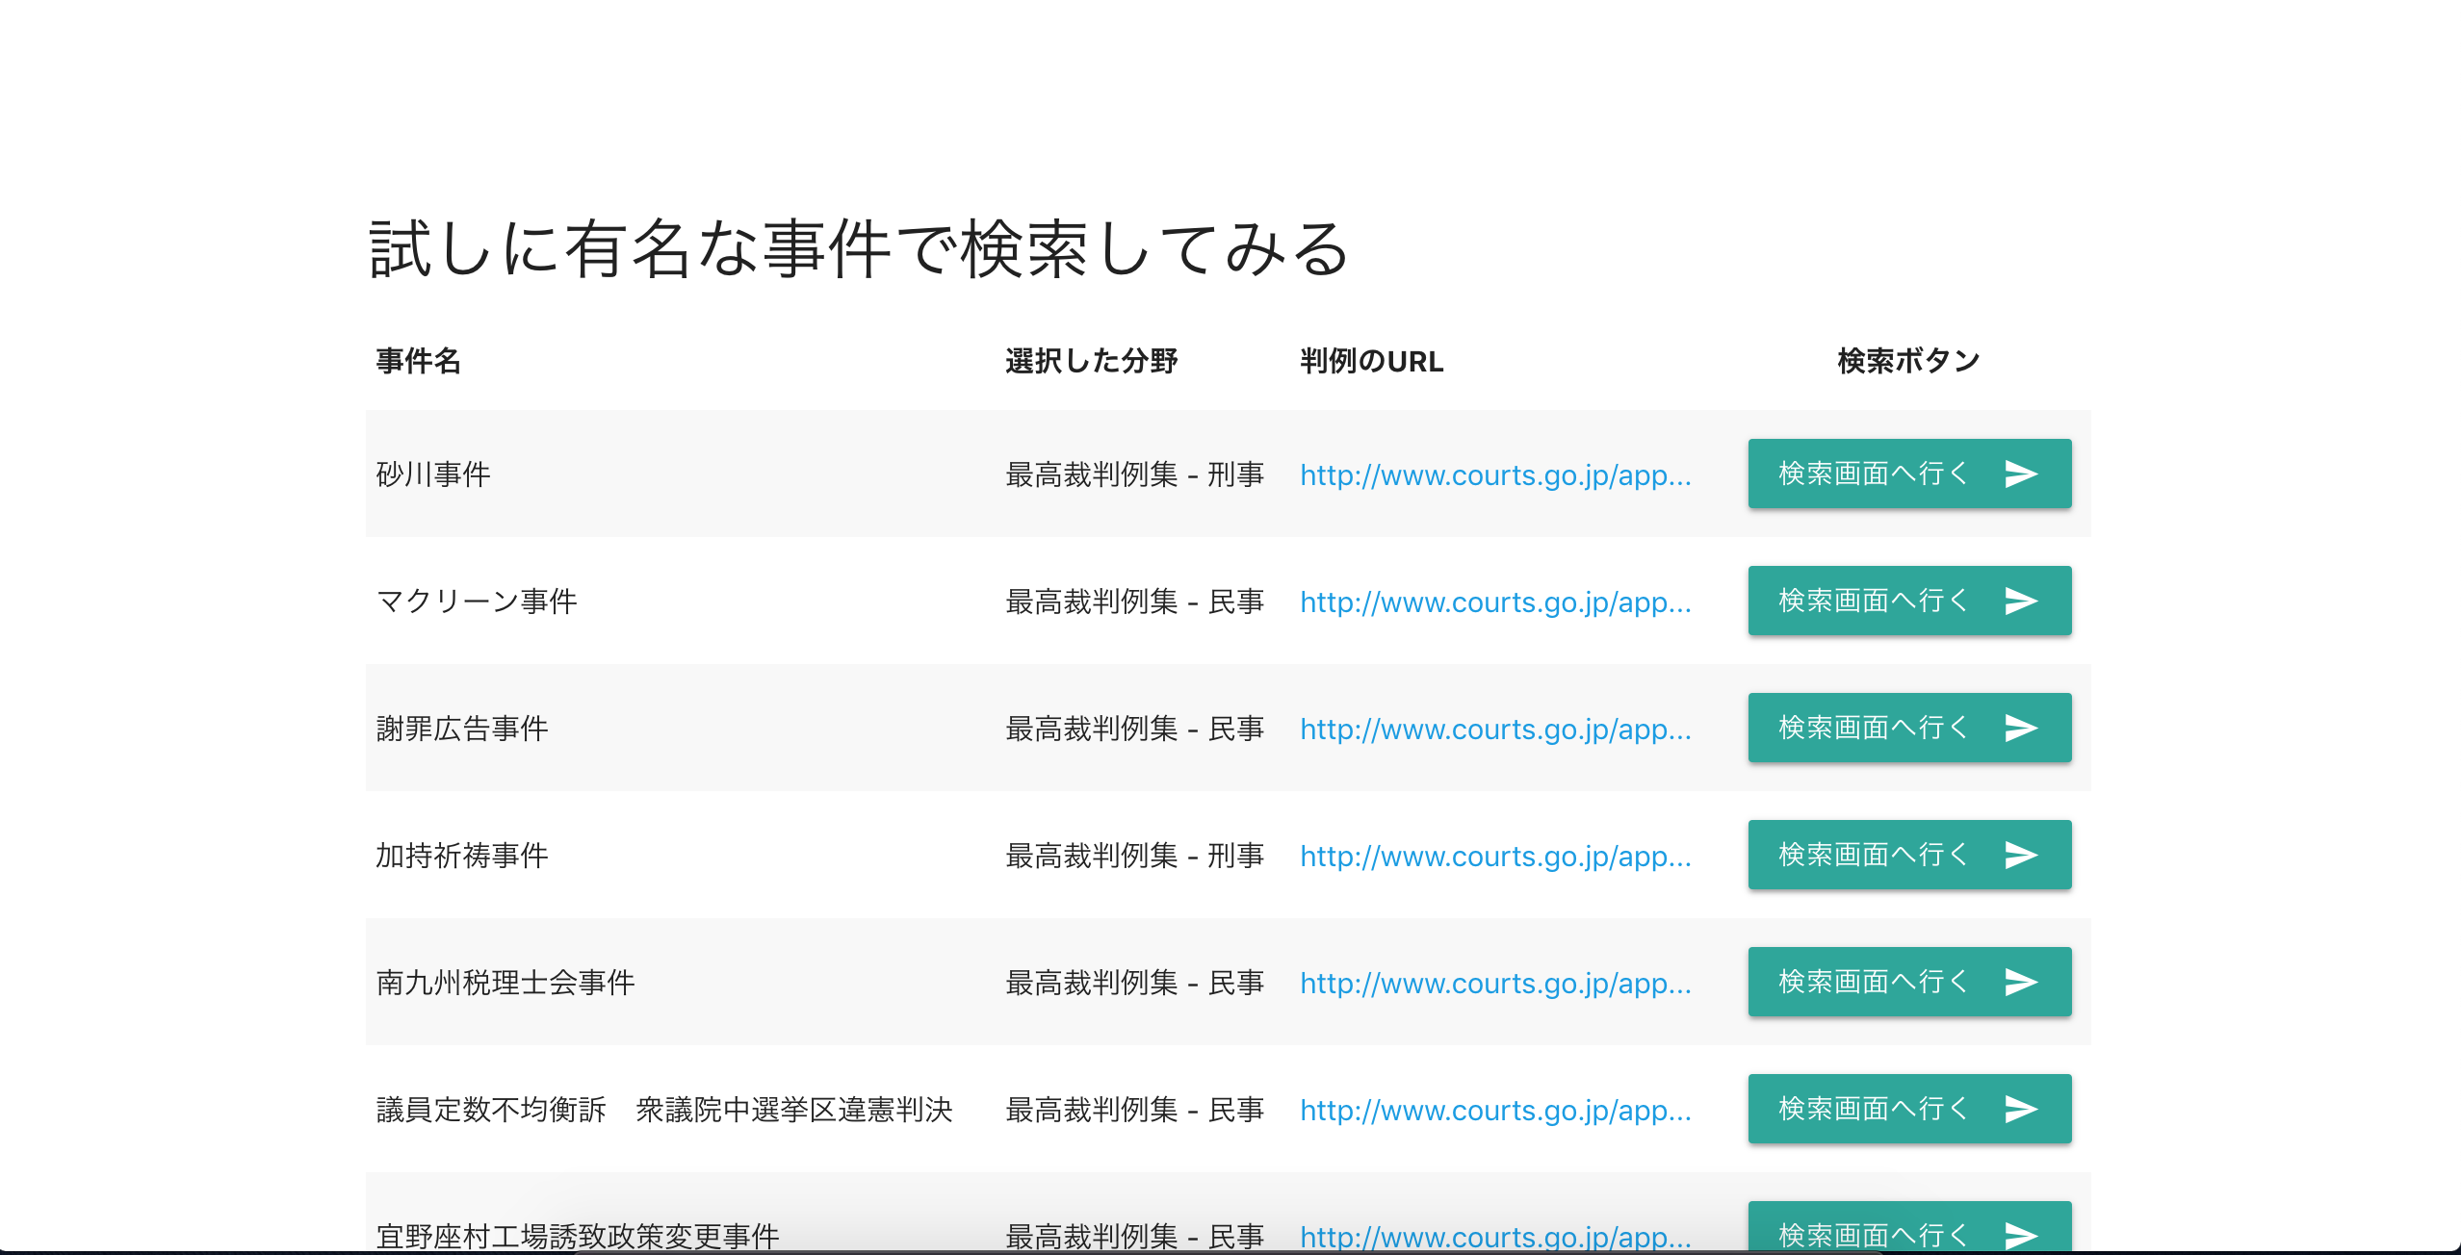Open the judgment URL for マクリーン事件
The height and width of the screenshot is (1255, 2461).
click(x=1495, y=602)
